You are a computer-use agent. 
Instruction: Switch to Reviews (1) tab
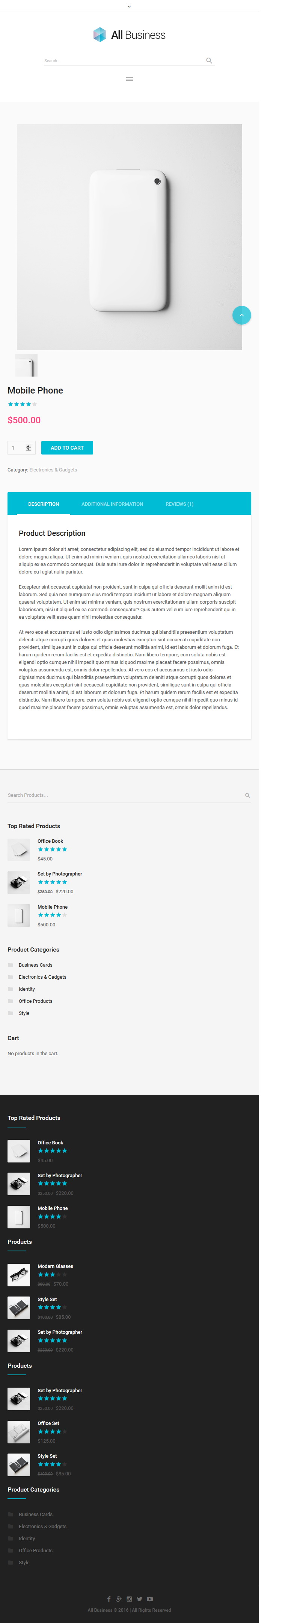[x=179, y=504]
